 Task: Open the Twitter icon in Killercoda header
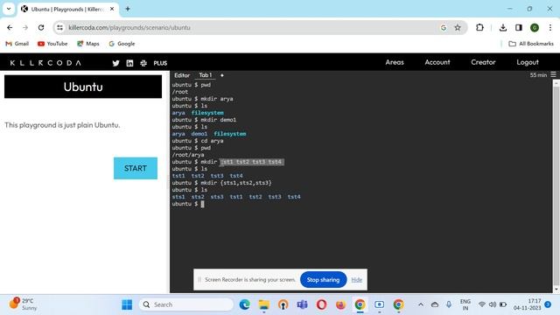coord(115,63)
